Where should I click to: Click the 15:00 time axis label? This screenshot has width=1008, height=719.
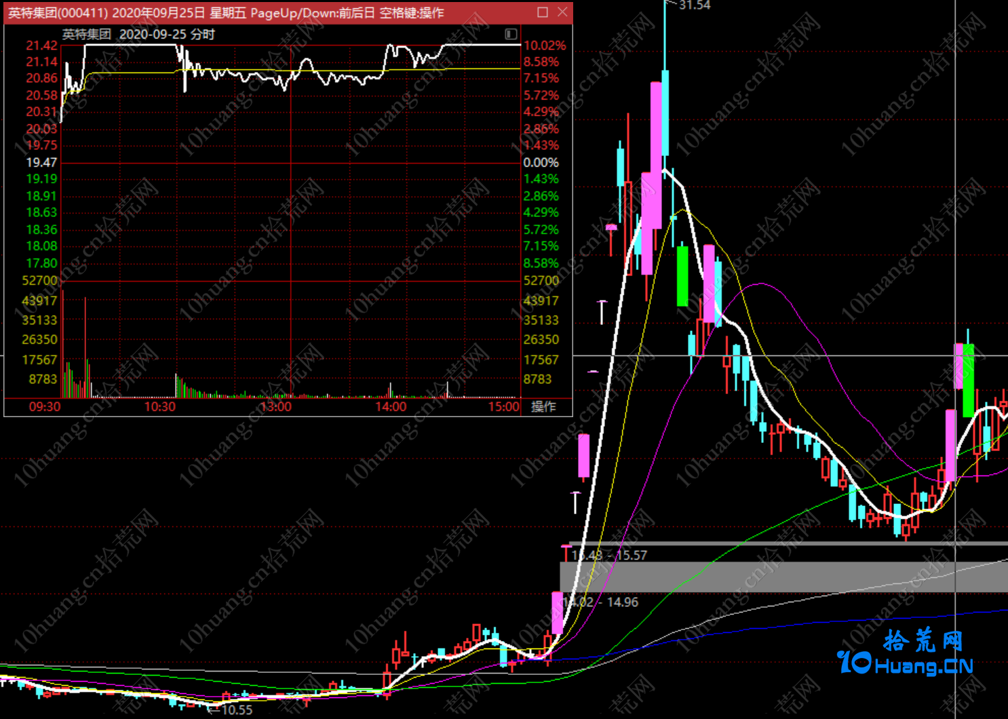[503, 407]
